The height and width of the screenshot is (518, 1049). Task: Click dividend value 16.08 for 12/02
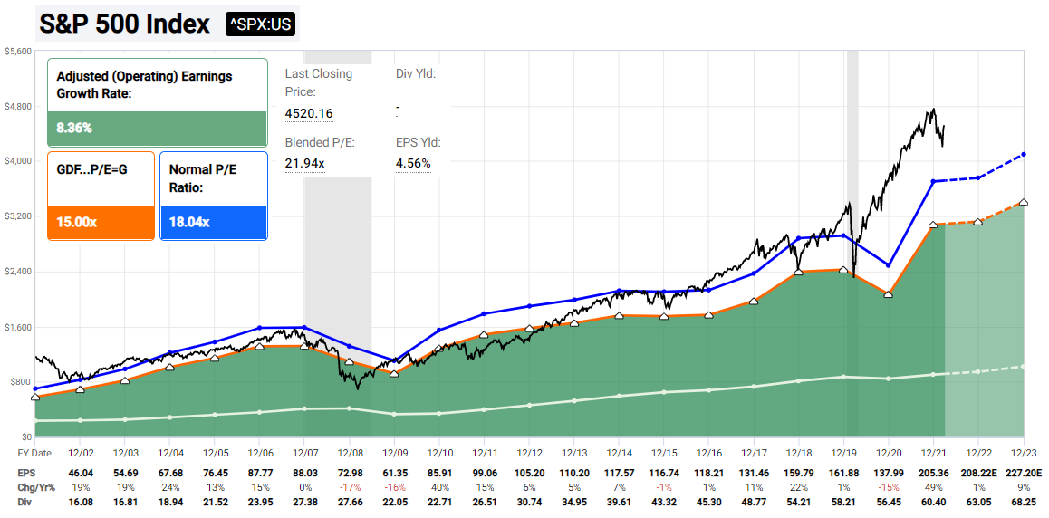[x=80, y=501]
